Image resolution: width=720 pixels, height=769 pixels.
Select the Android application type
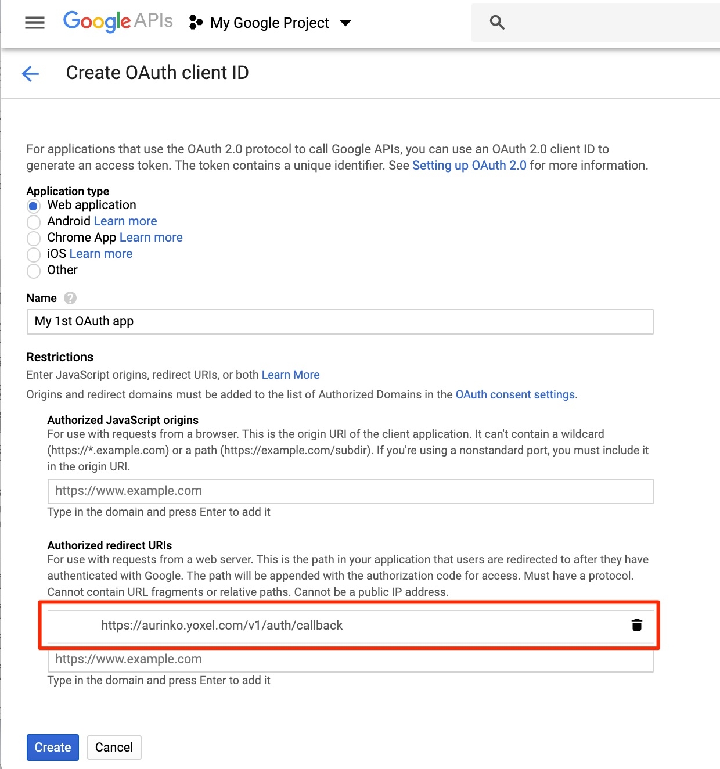pyautogui.click(x=34, y=222)
